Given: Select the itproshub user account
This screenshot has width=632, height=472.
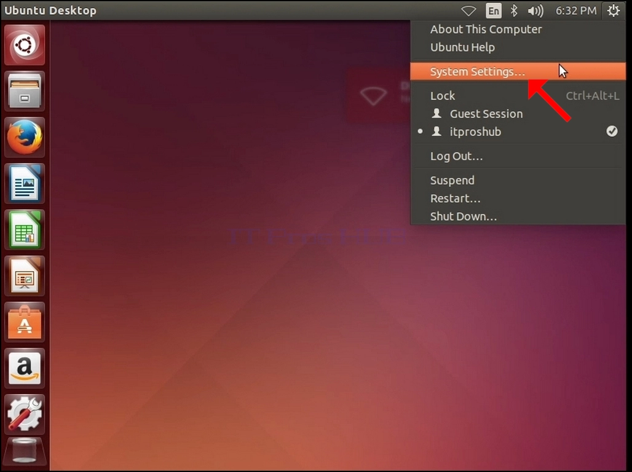Looking at the screenshot, I should 518,132.
